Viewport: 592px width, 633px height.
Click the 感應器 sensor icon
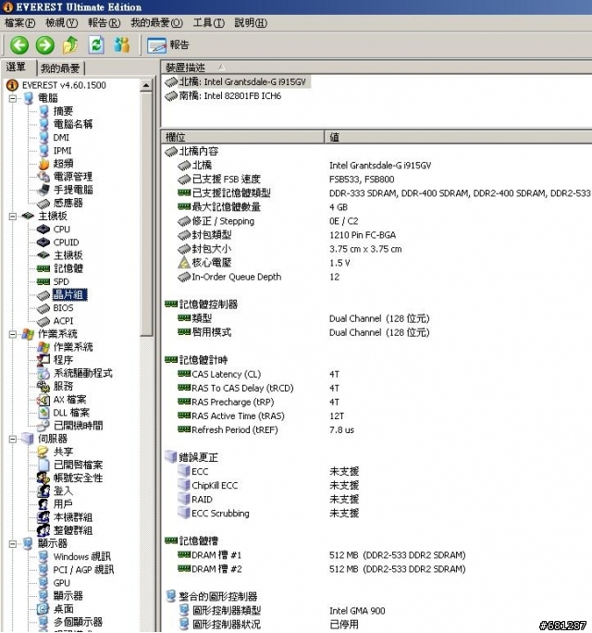pos(43,203)
